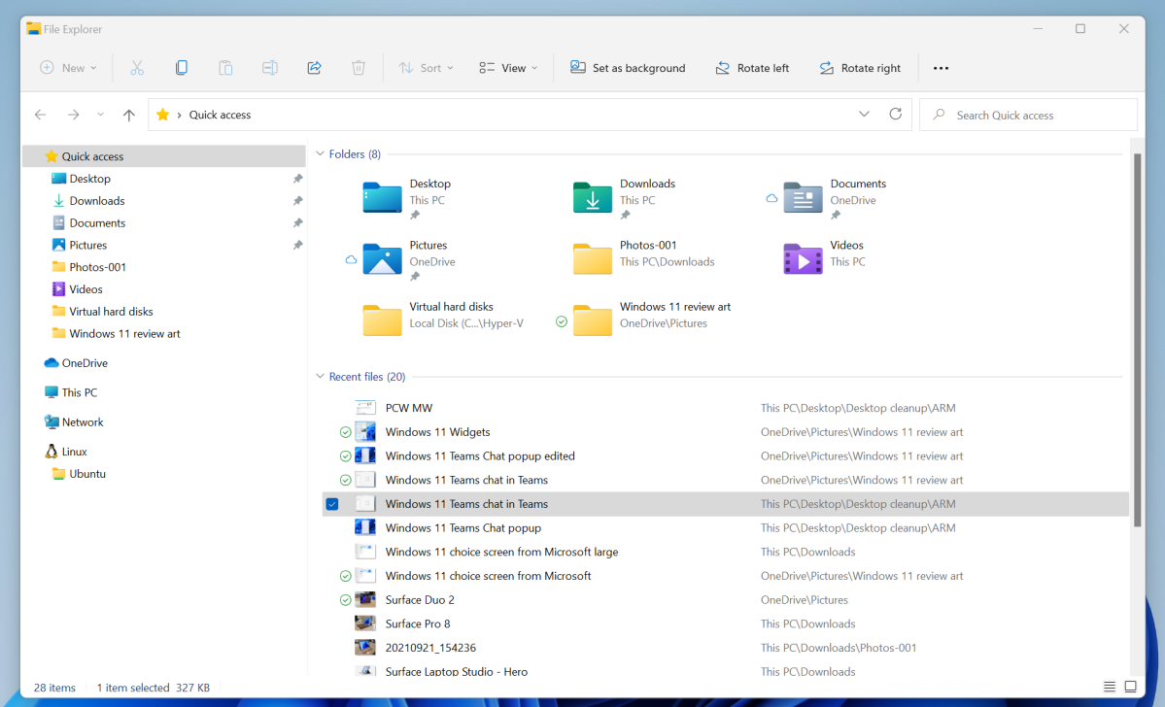Image resolution: width=1165 pixels, height=707 pixels.
Task: Refresh the Quick access view
Action: coord(895,114)
